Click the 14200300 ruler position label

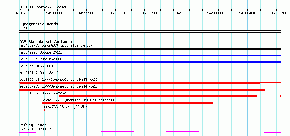215,13
